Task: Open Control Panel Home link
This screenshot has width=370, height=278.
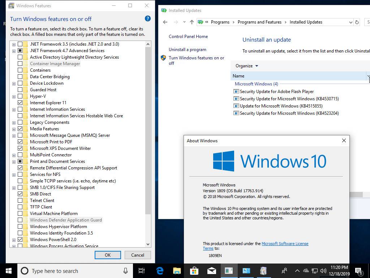Action: pos(188,37)
